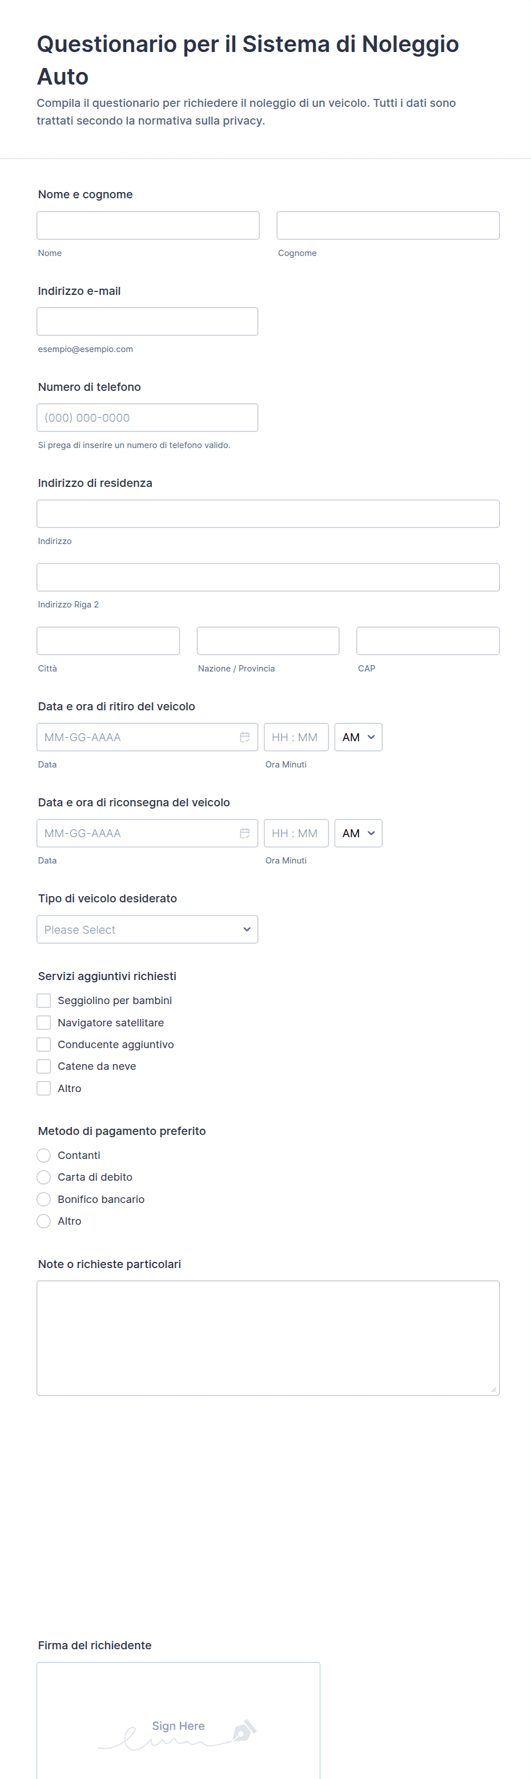Tick the Catene da neve checkbox

[x=44, y=1066]
